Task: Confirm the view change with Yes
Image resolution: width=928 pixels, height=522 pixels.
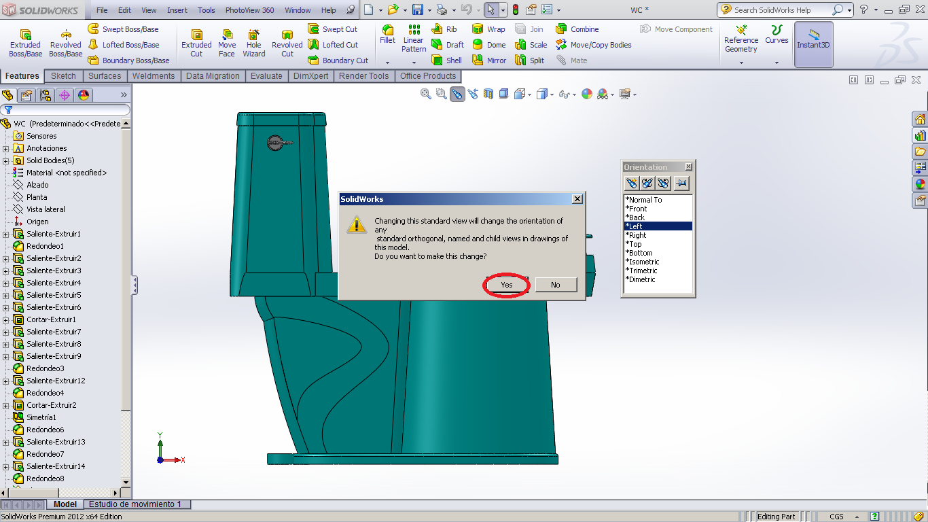Action: pyautogui.click(x=507, y=285)
